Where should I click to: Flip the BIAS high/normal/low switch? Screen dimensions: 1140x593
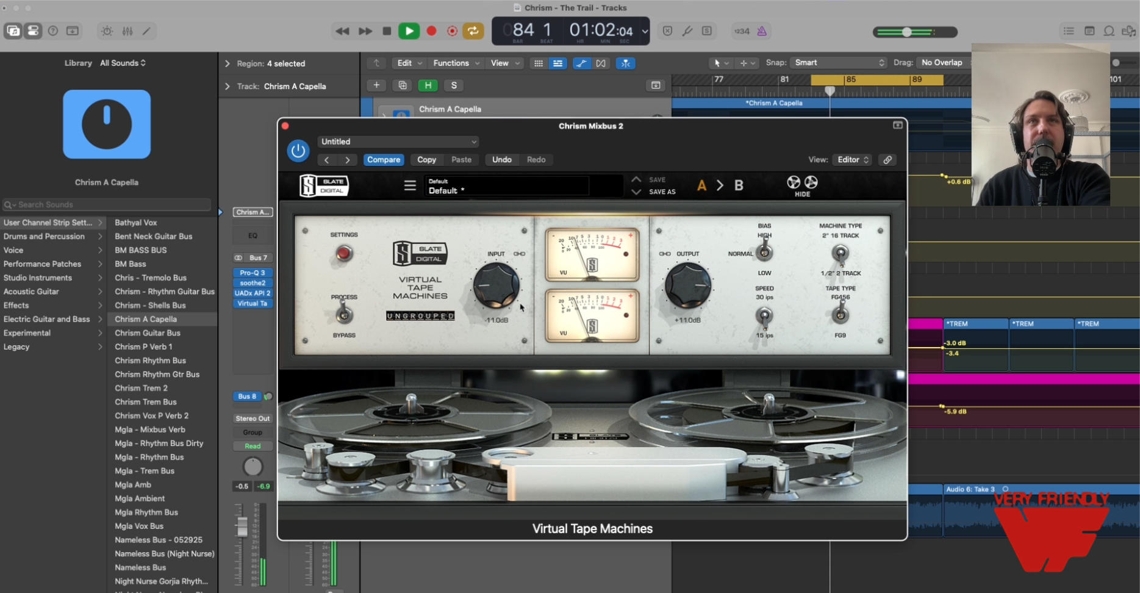tap(764, 251)
